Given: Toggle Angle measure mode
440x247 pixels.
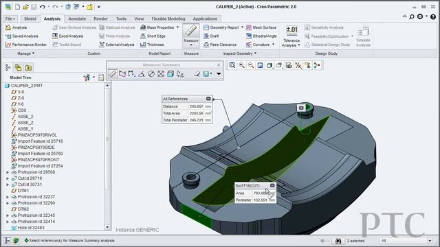Looking at the screenshot, I should point(142,73).
